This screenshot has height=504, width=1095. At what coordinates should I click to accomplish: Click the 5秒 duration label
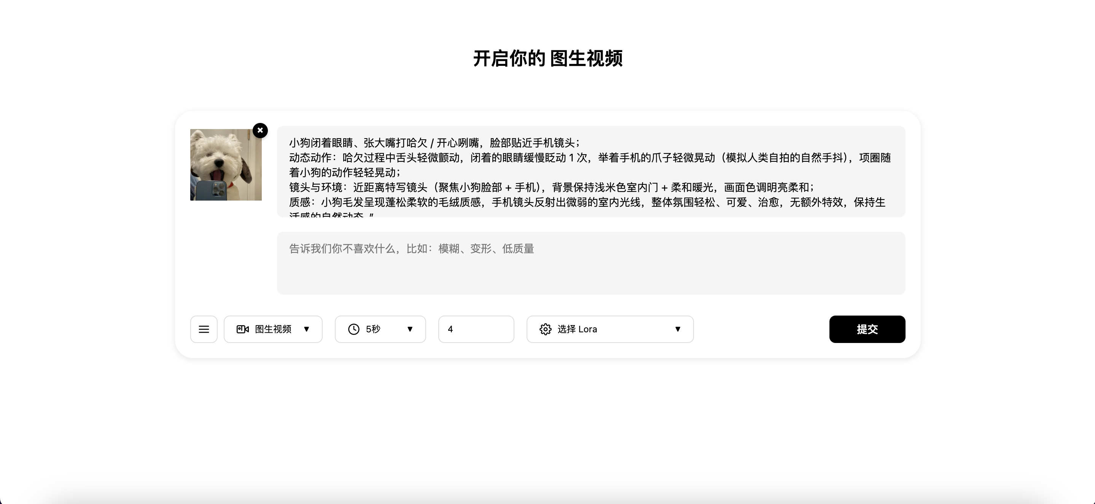(373, 329)
